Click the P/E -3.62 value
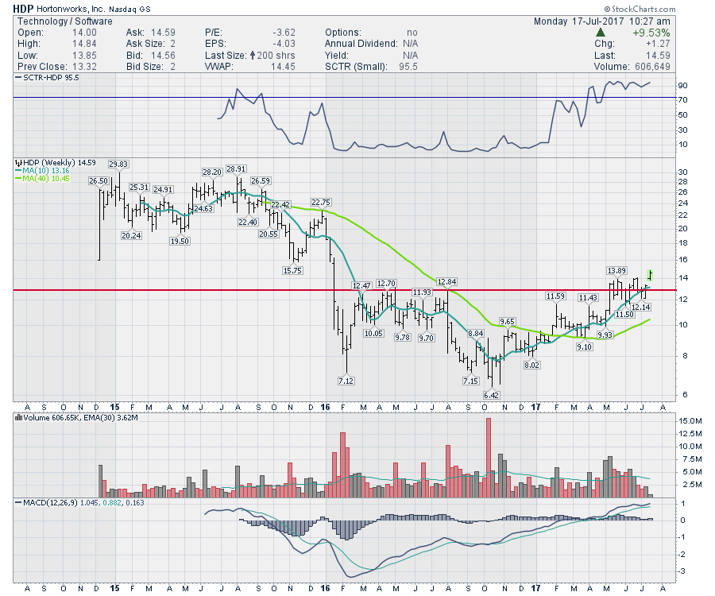715x596 pixels. 284,33
